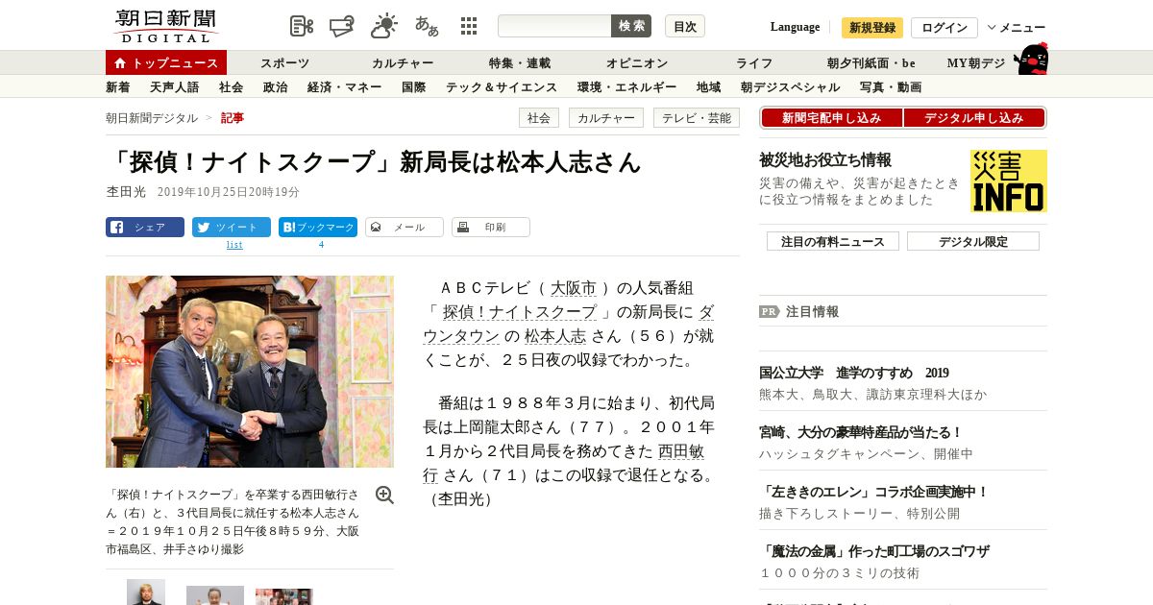
Task: Send the article by メール
Action: 405,228
